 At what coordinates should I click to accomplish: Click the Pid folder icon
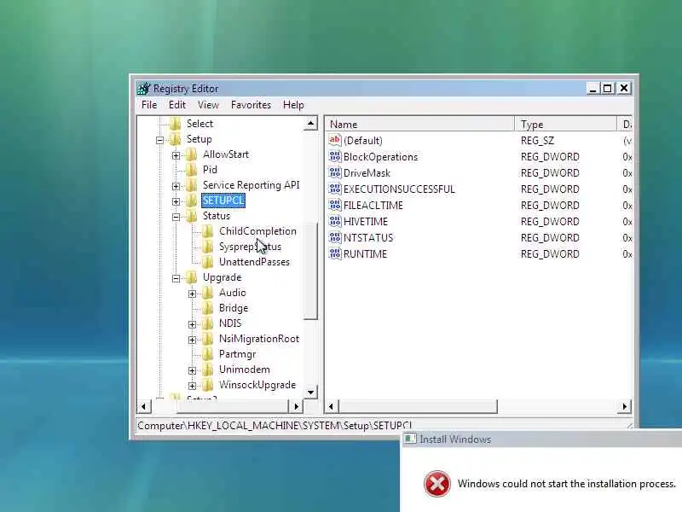[x=191, y=170]
